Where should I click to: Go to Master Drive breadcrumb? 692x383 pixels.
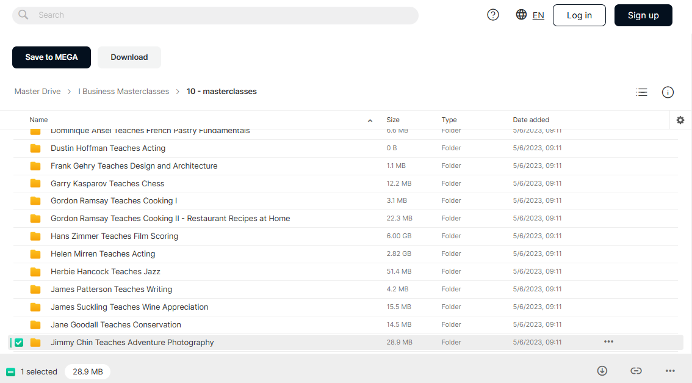click(37, 92)
